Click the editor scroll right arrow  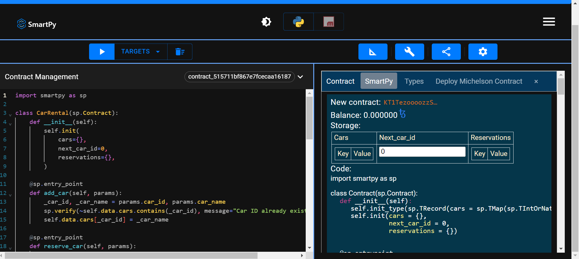tap(302, 256)
